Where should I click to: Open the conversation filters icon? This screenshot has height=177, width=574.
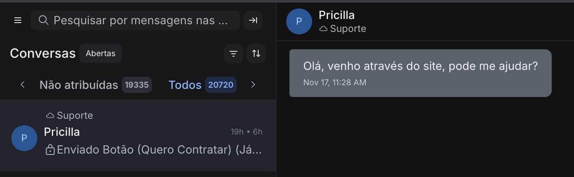233,54
